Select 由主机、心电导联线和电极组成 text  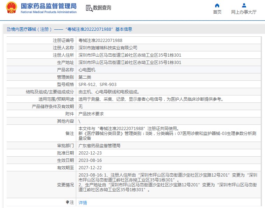click(x=109, y=92)
